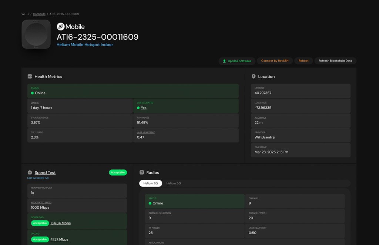Click the reward multiplier value 1x
379x245 pixels.
coord(33,193)
